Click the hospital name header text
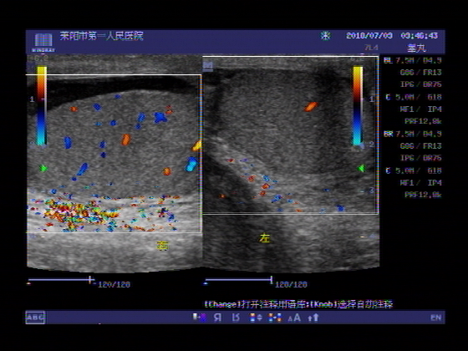The image size is (468, 351). pos(101,36)
